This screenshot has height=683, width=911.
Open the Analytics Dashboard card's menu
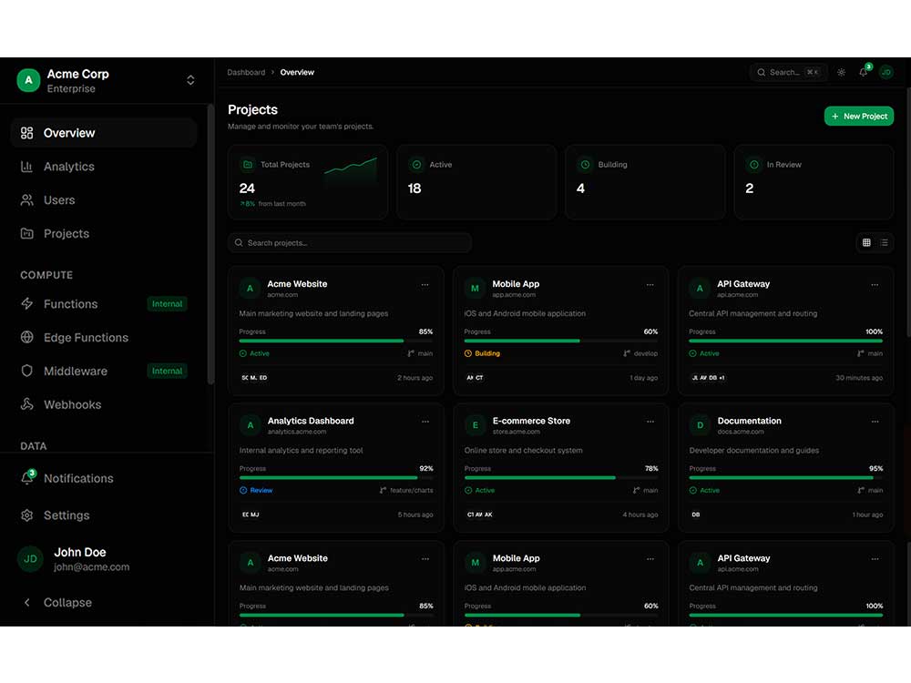point(425,422)
